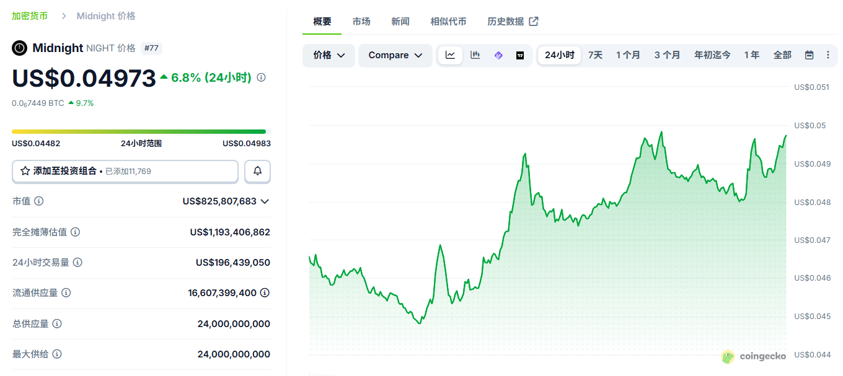Select the 7天 time range
This screenshot has width=843, height=376.
[x=595, y=55]
